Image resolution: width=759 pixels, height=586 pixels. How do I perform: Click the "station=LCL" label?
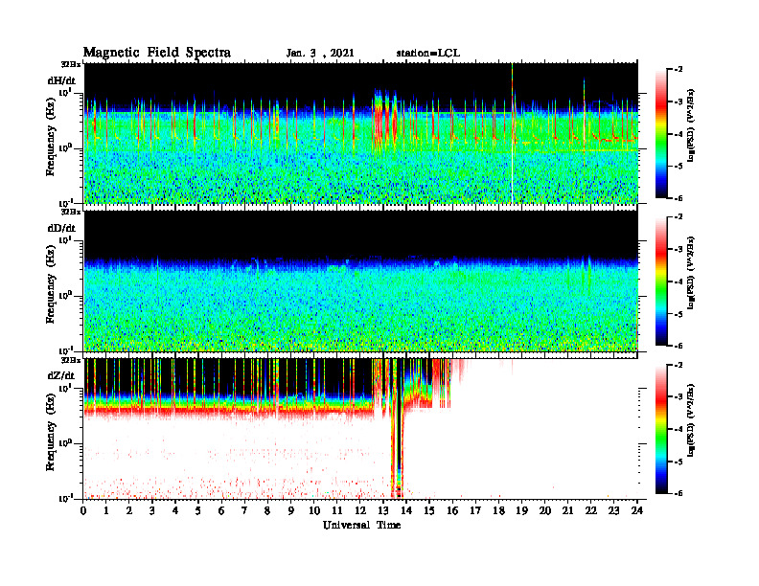click(x=428, y=53)
